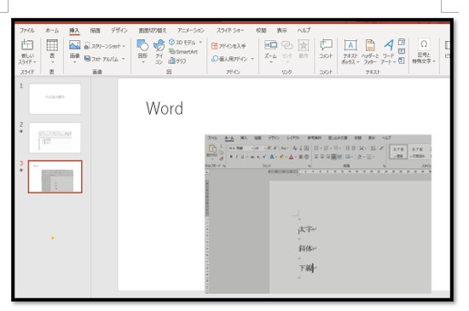Insert icons with the アイコン button
Image resolution: width=469 pixels, height=311 pixels.
click(159, 51)
